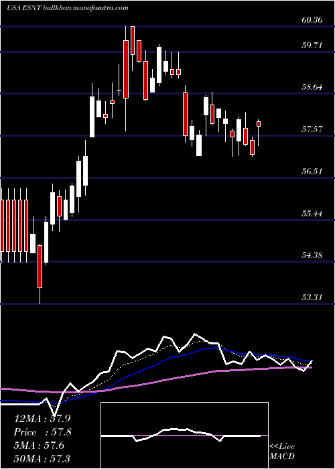Click the 54.38 price level label
This screenshot has height=469, width=335.
pos(312,255)
